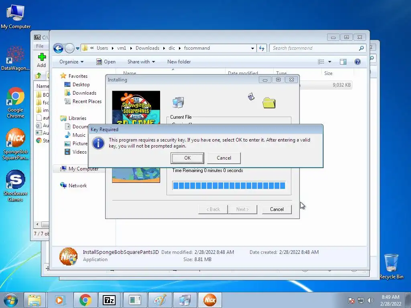
Task: Click the yellow folder icon in installer
Action: (x=269, y=103)
